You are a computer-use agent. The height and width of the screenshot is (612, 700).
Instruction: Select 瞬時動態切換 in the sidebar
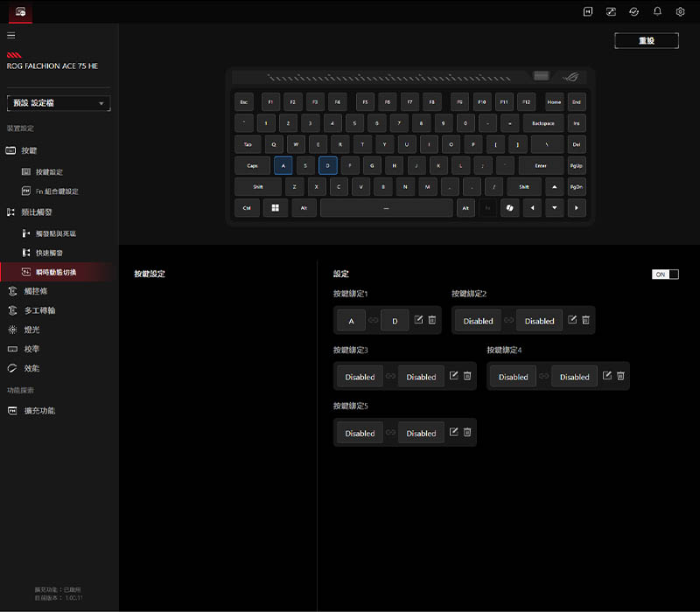click(56, 272)
